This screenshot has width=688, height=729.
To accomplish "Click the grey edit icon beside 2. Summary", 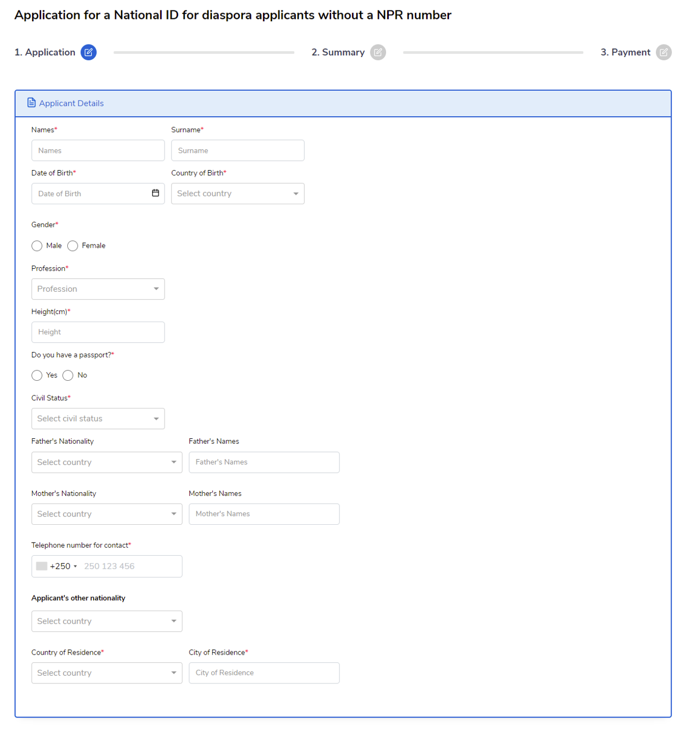I will [x=378, y=52].
